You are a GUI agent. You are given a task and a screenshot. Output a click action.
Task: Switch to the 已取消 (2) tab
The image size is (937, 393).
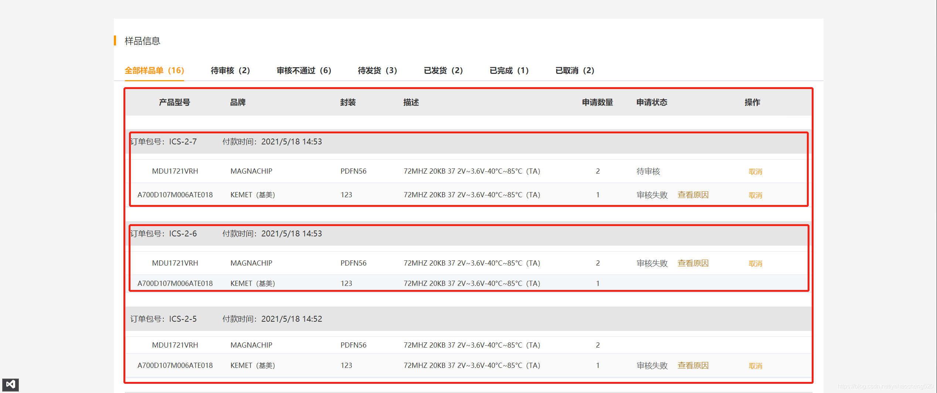coord(575,70)
